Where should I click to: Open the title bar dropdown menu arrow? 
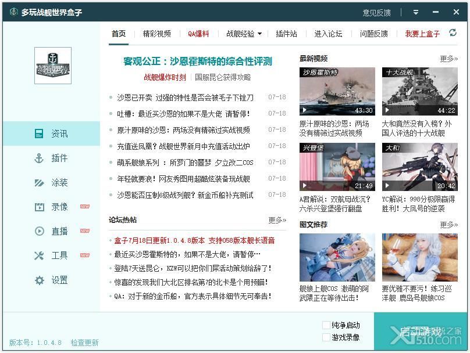[x=416, y=12]
